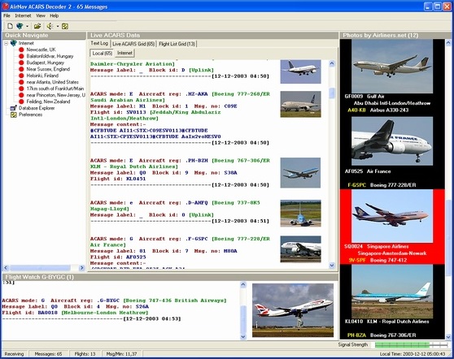The width and height of the screenshot is (454, 359).
Task: Select near Princeton, New Jersey station
Action: [55, 95]
